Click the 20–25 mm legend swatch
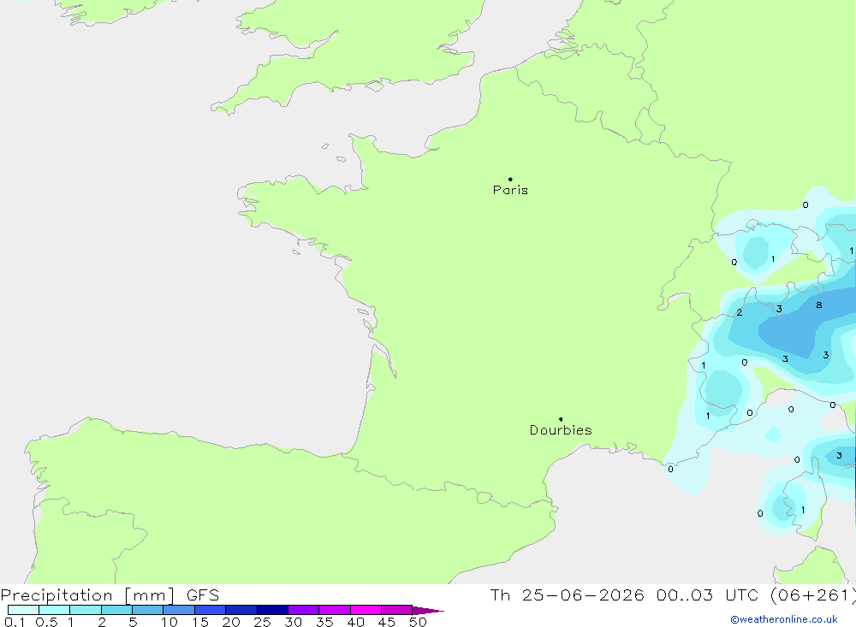 241,610
